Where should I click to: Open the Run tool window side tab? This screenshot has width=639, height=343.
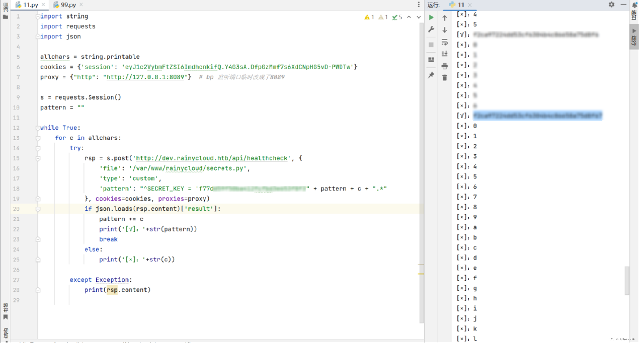pyautogui.click(x=634, y=37)
